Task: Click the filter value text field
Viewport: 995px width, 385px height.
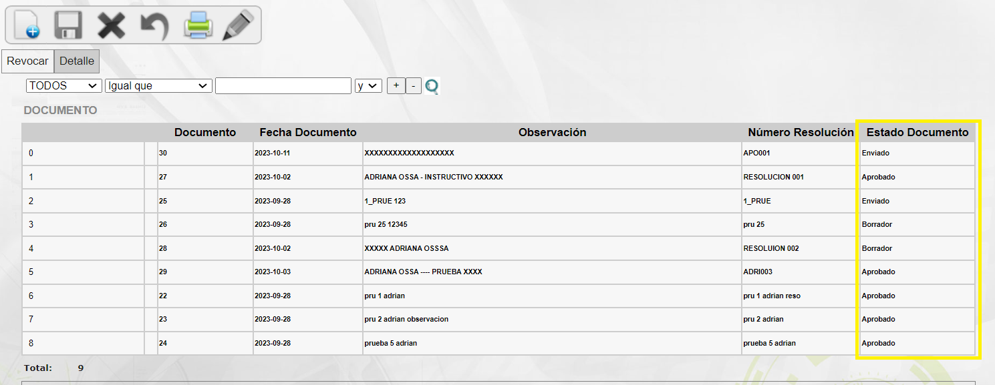Action: click(x=283, y=86)
